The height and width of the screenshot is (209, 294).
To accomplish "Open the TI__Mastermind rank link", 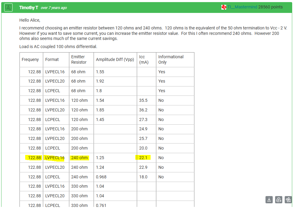I will tap(242, 7).
